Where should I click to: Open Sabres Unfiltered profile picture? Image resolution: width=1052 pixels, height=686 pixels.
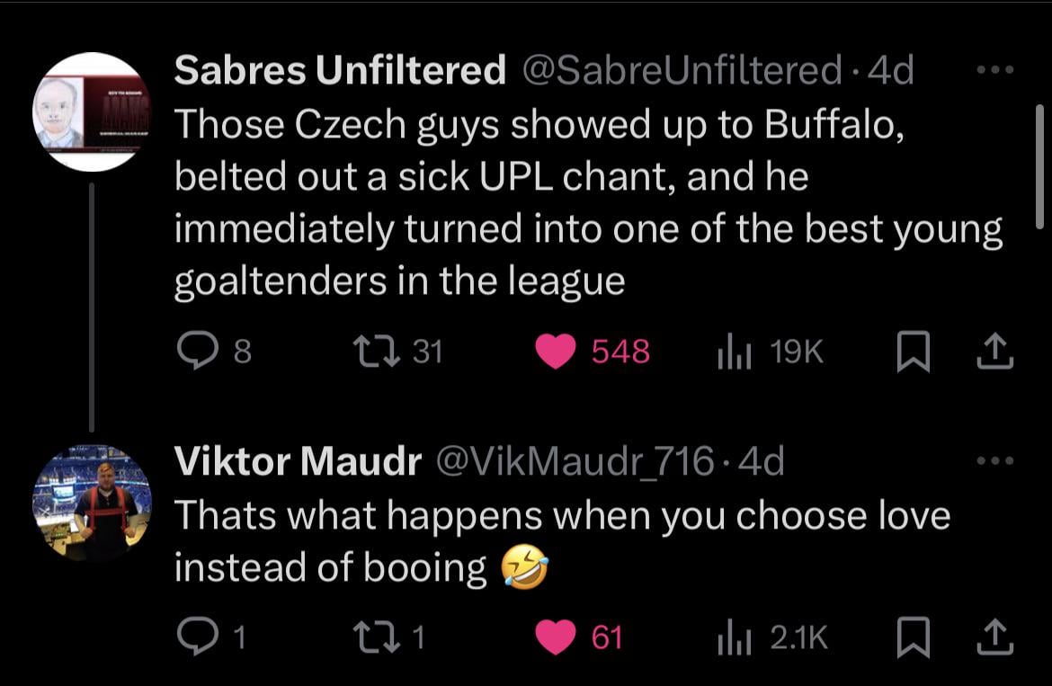(x=94, y=111)
